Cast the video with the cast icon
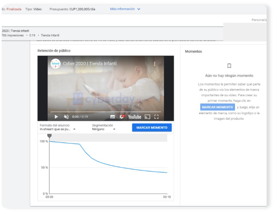Viewport: 275px width, 213px height. 147,117
